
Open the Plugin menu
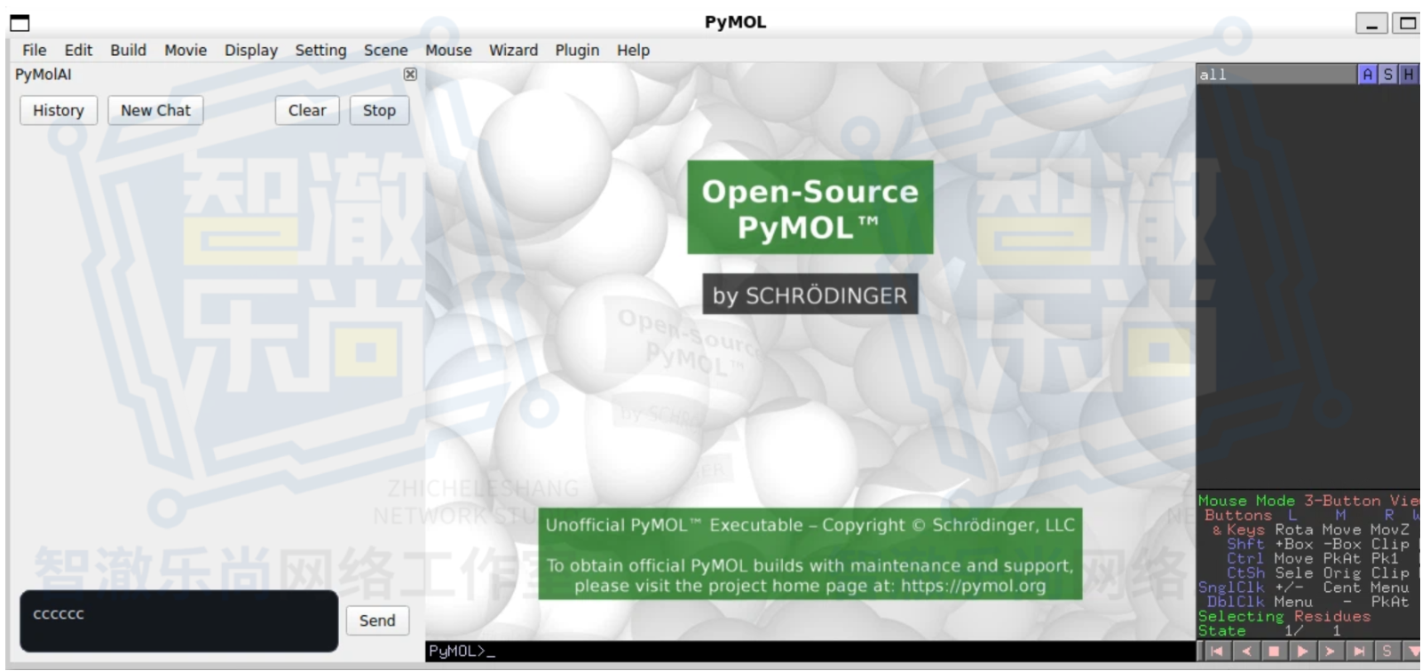click(577, 51)
